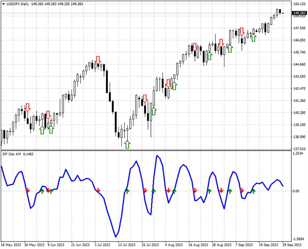Click red sell arrow on price chart near 28 Aug

(222, 43)
